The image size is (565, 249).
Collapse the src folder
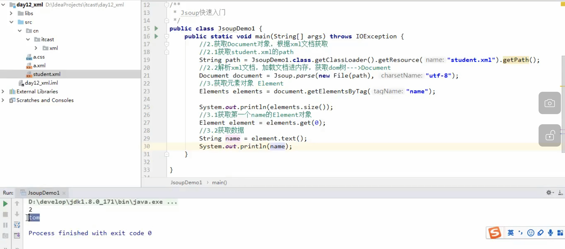11,22
